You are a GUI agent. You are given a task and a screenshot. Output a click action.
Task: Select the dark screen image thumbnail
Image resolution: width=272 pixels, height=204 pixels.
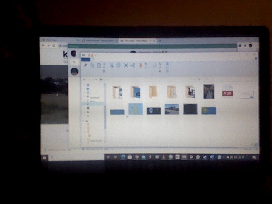(190, 109)
